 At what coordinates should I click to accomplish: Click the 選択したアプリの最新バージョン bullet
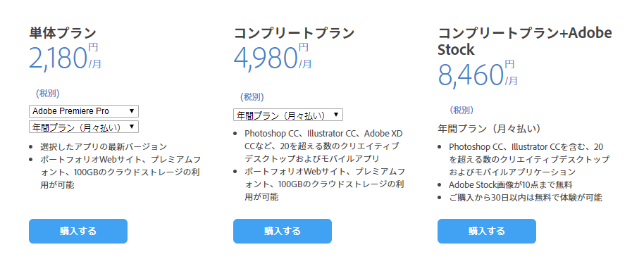[104, 146]
